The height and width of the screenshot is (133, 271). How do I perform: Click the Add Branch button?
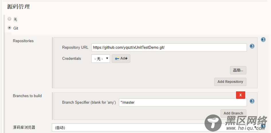tap(233, 113)
